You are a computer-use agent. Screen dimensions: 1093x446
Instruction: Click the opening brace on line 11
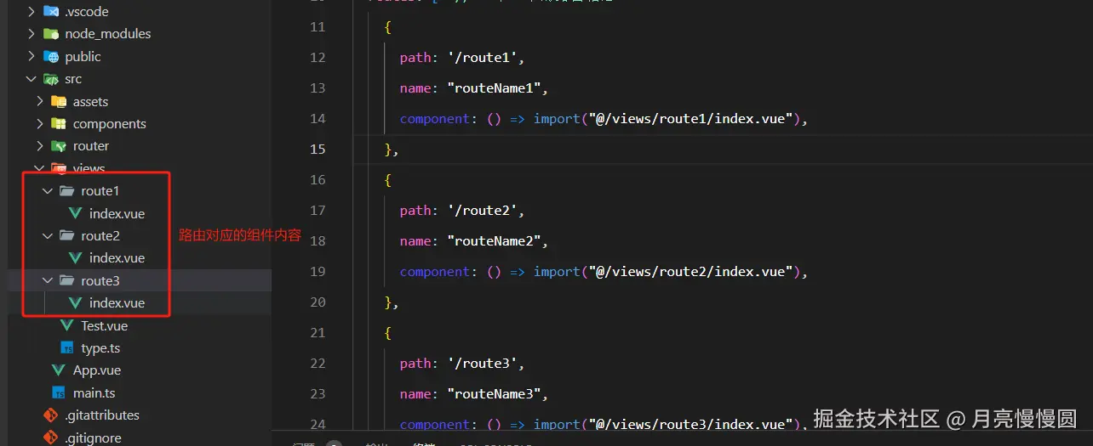point(388,27)
